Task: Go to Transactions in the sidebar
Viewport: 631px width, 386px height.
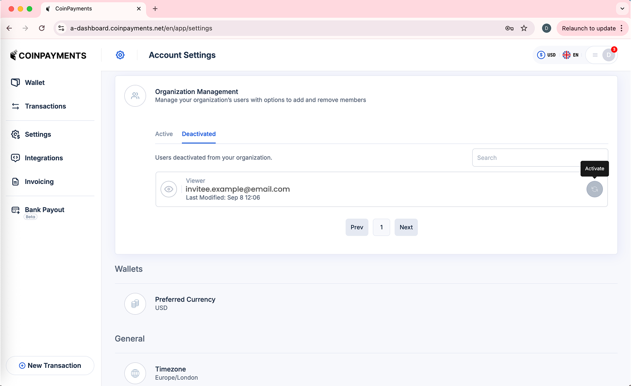Action: pos(45,106)
